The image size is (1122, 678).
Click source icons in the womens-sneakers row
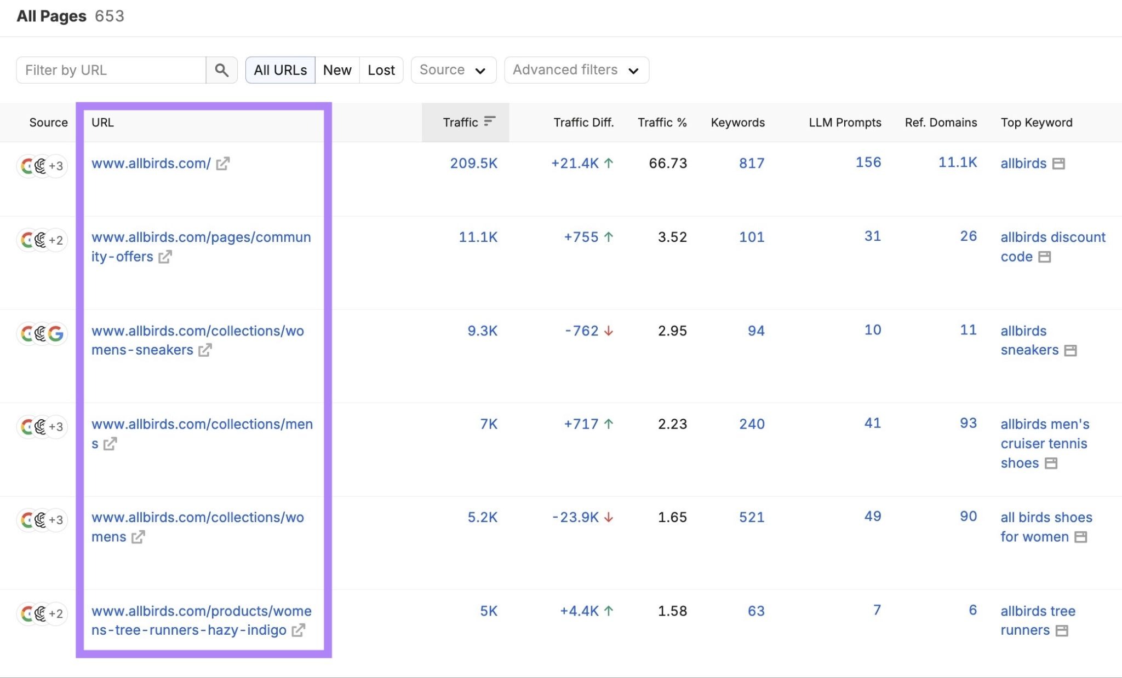[42, 333]
